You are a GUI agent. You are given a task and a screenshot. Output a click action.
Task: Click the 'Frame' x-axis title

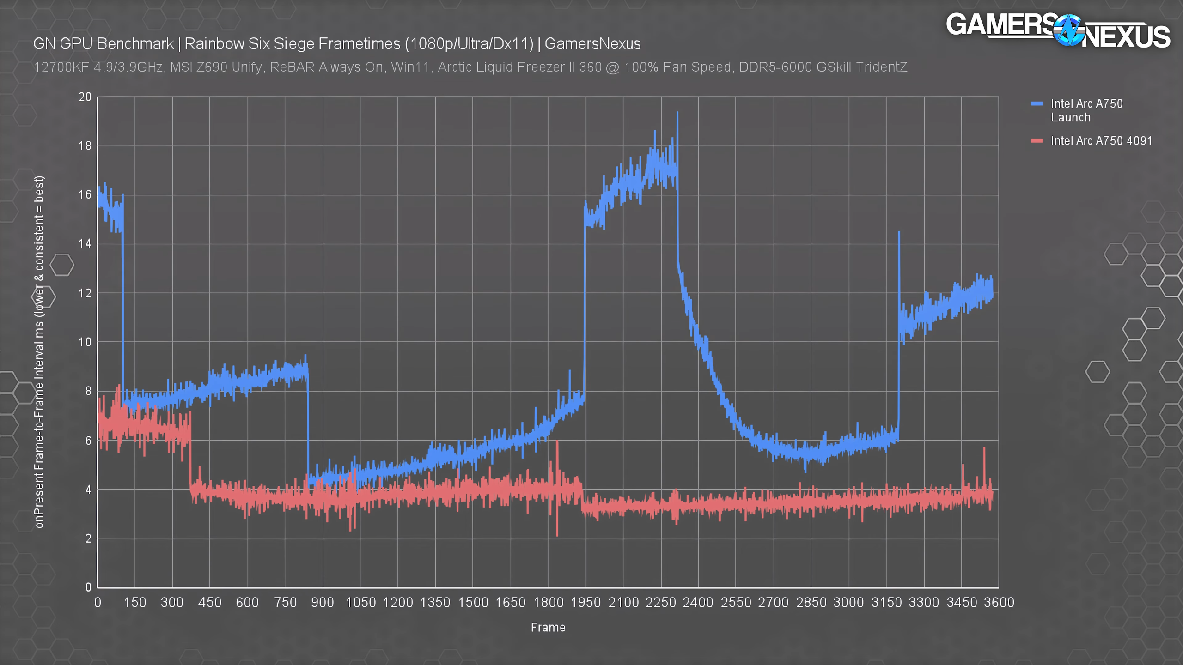(x=548, y=627)
